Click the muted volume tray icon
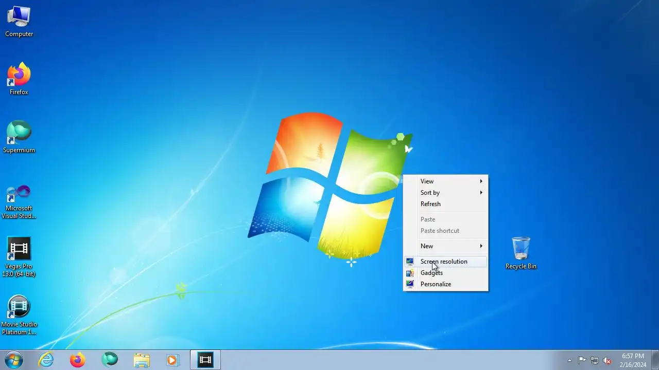Screen dimensions: 659x370 tap(608, 360)
